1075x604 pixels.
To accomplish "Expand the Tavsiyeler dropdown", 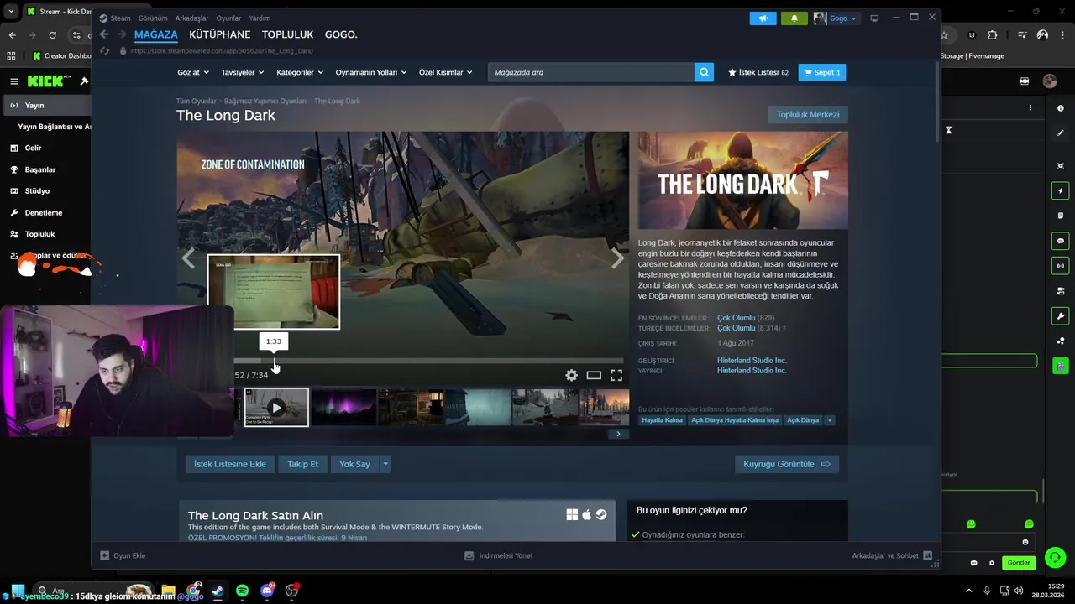I will 242,72.
